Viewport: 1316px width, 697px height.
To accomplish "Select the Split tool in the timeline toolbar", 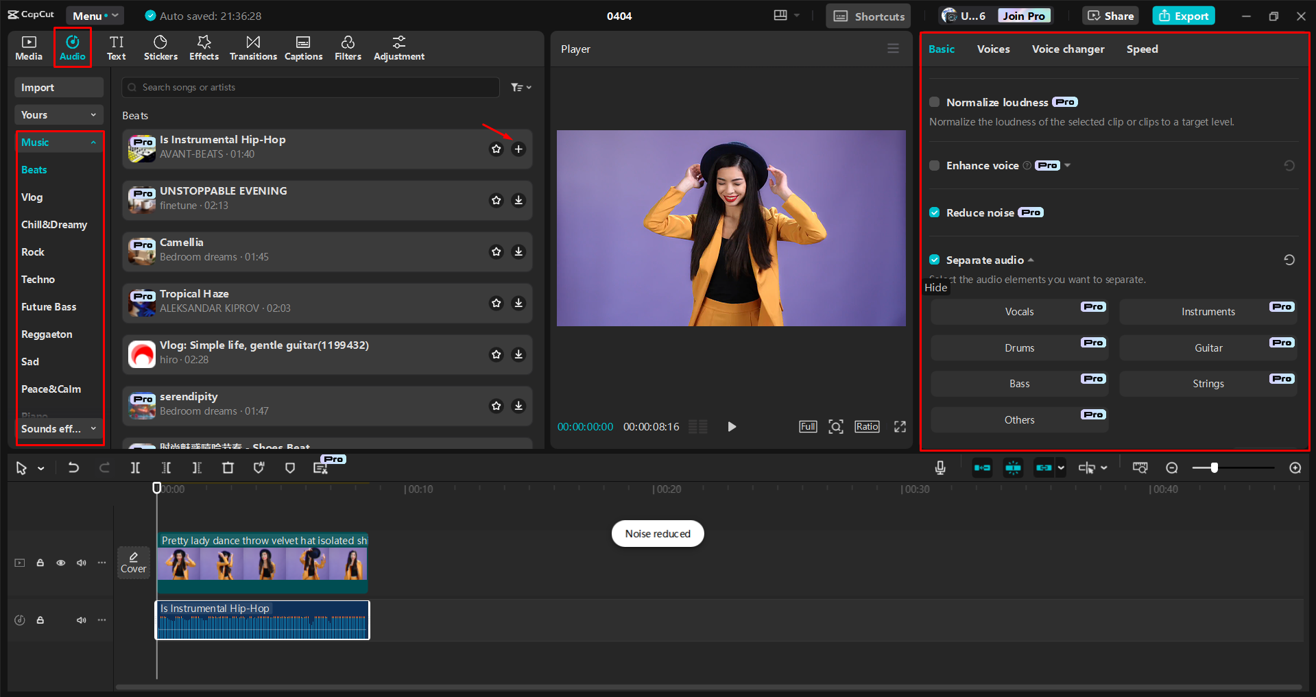I will point(135,467).
